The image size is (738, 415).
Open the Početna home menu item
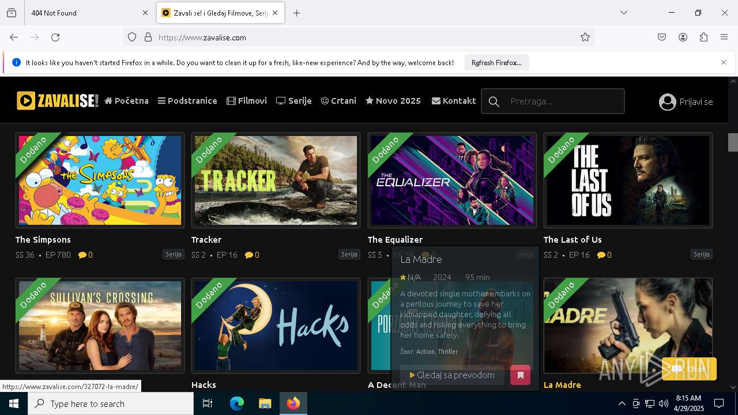click(127, 101)
